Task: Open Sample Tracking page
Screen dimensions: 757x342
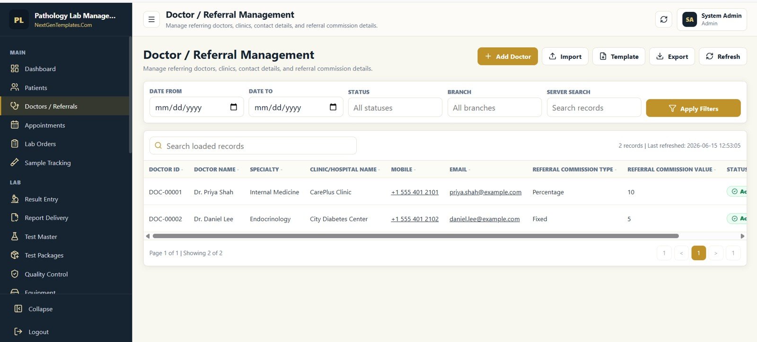Action: point(64,162)
